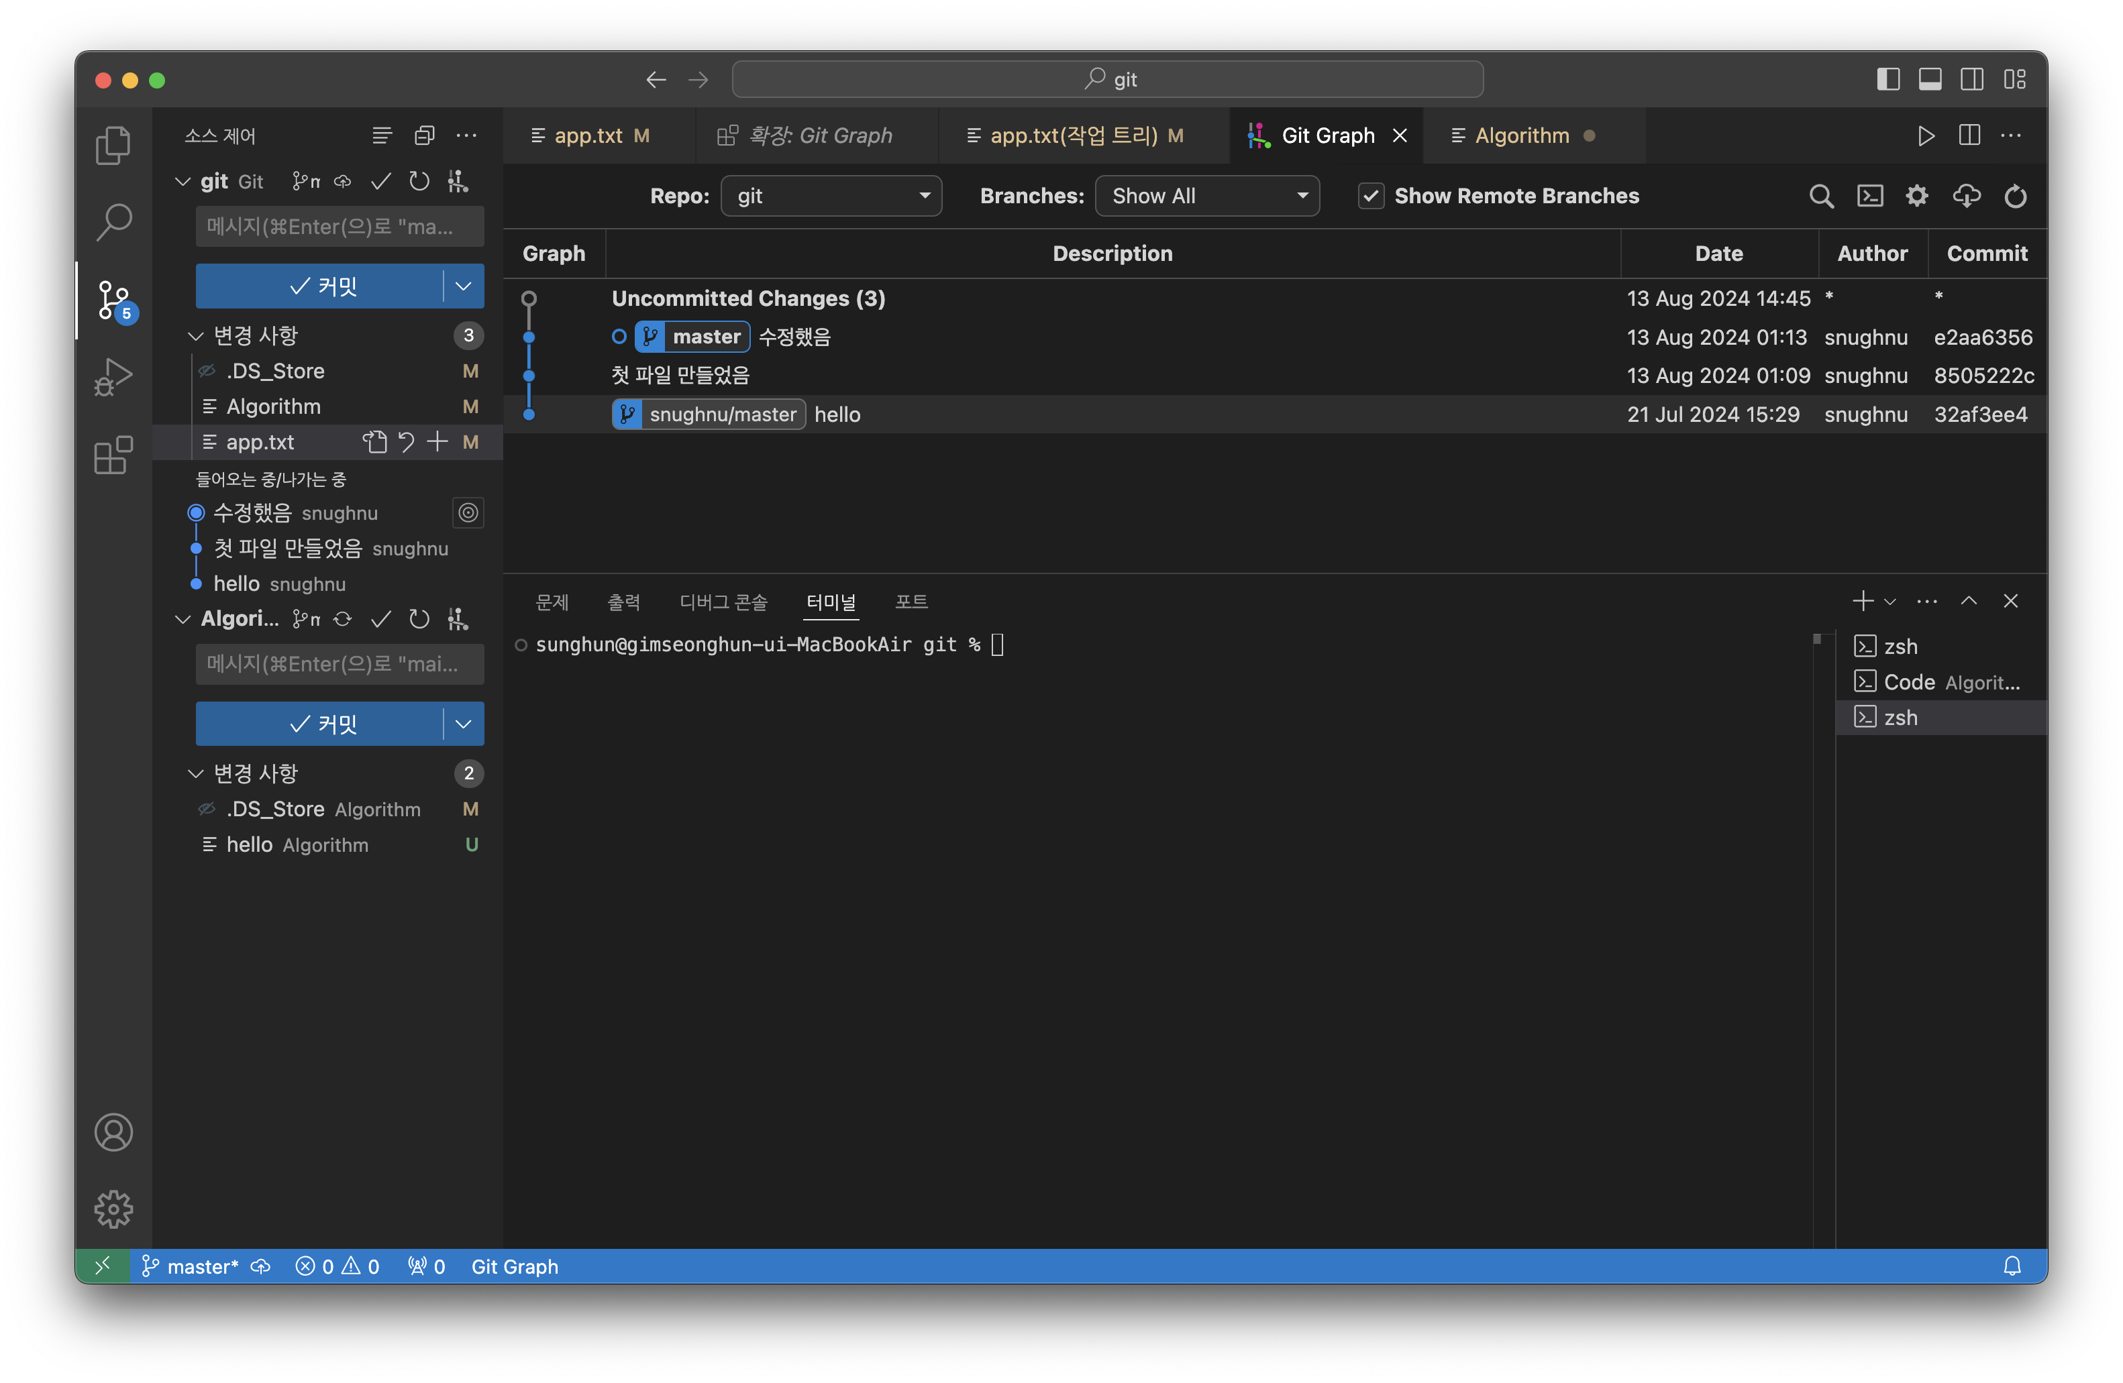The height and width of the screenshot is (1383, 2123).
Task: Click Git Graph in the status bar
Action: point(515,1266)
